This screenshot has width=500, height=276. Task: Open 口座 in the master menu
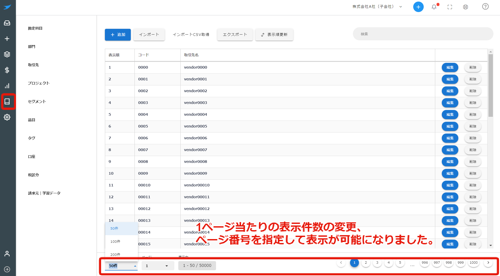click(x=31, y=157)
